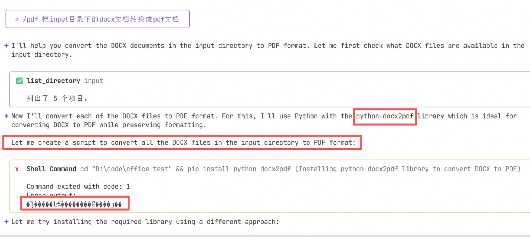The width and height of the screenshot is (530, 237).
Task: Click the highlighted "Let me create a script" line
Action: [183, 143]
